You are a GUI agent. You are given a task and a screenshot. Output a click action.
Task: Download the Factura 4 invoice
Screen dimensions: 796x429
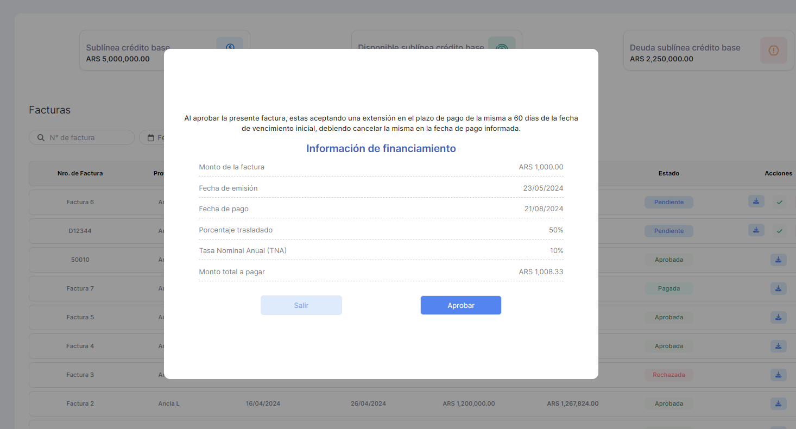coord(778,346)
